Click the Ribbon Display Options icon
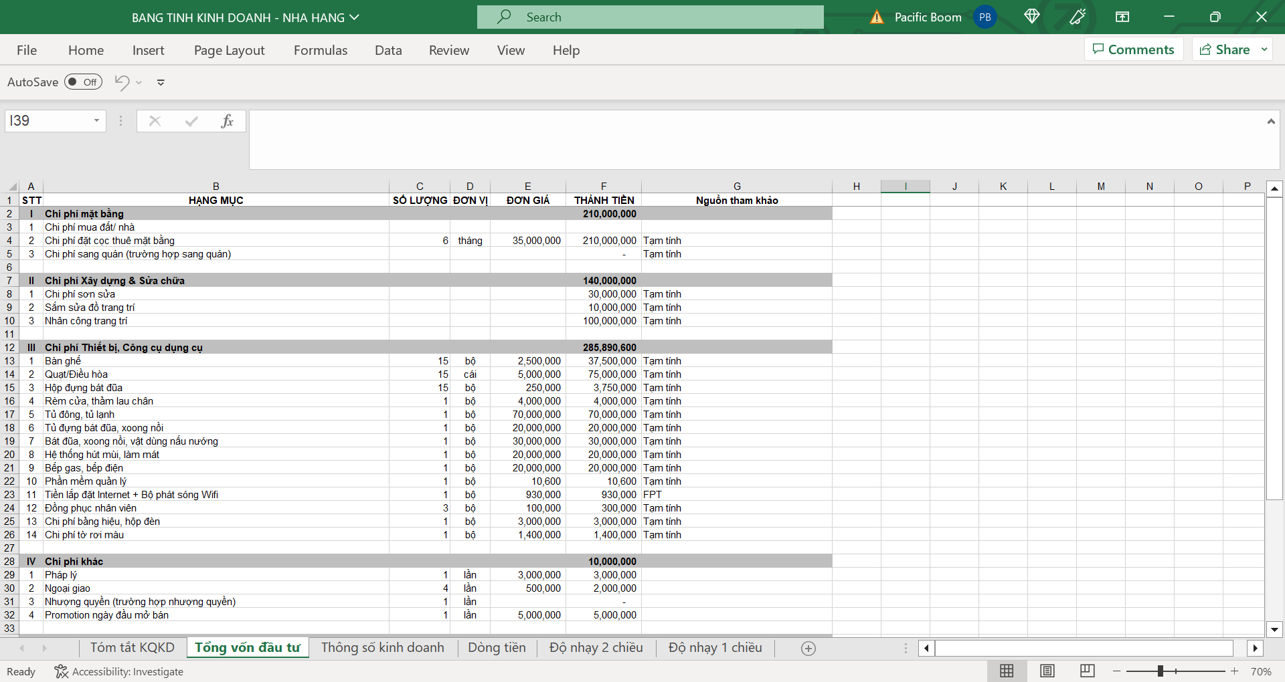 tap(1122, 17)
